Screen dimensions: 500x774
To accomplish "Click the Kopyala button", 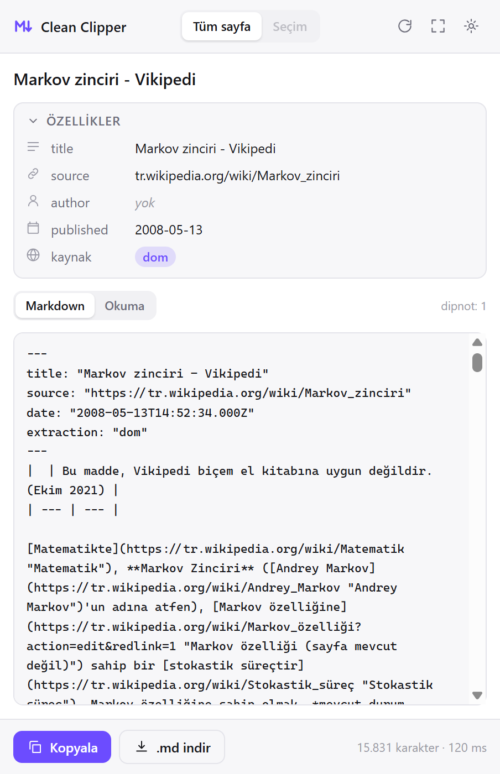I will click(x=62, y=747).
